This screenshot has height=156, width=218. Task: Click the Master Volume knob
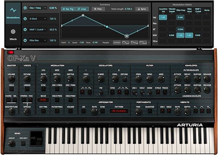(x=11, y=79)
